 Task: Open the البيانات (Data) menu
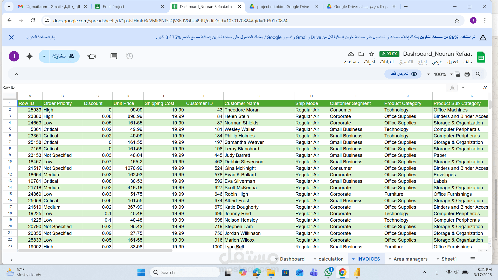[x=387, y=62]
